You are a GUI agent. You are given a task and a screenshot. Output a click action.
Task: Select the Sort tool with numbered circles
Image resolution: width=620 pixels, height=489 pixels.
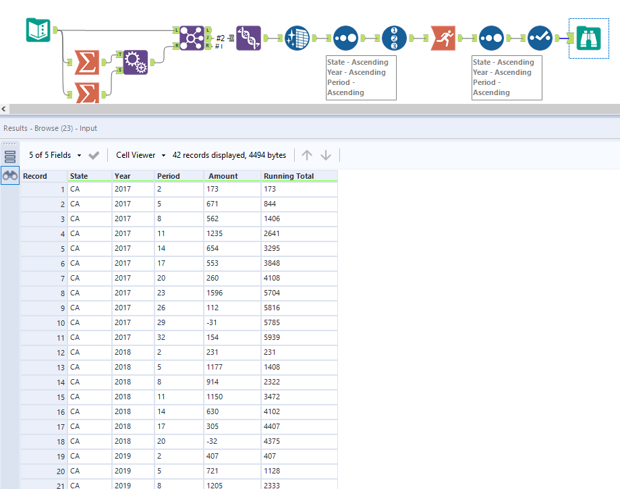(x=394, y=38)
